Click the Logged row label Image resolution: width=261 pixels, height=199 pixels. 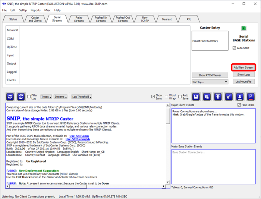(12, 72)
